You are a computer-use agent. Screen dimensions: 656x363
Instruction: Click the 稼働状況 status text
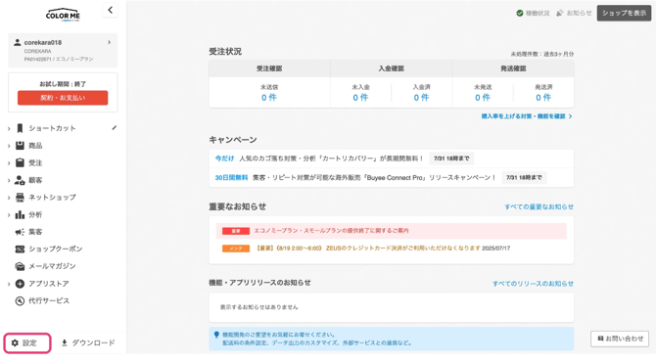(x=538, y=13)
